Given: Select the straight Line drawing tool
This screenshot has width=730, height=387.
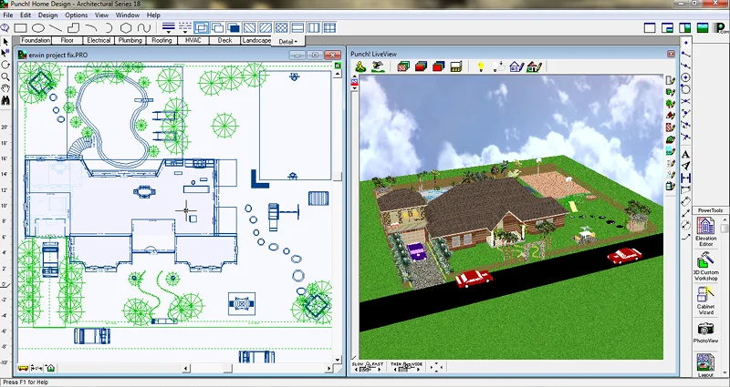Looking at the screenshot, I should [x=56, y=28].
